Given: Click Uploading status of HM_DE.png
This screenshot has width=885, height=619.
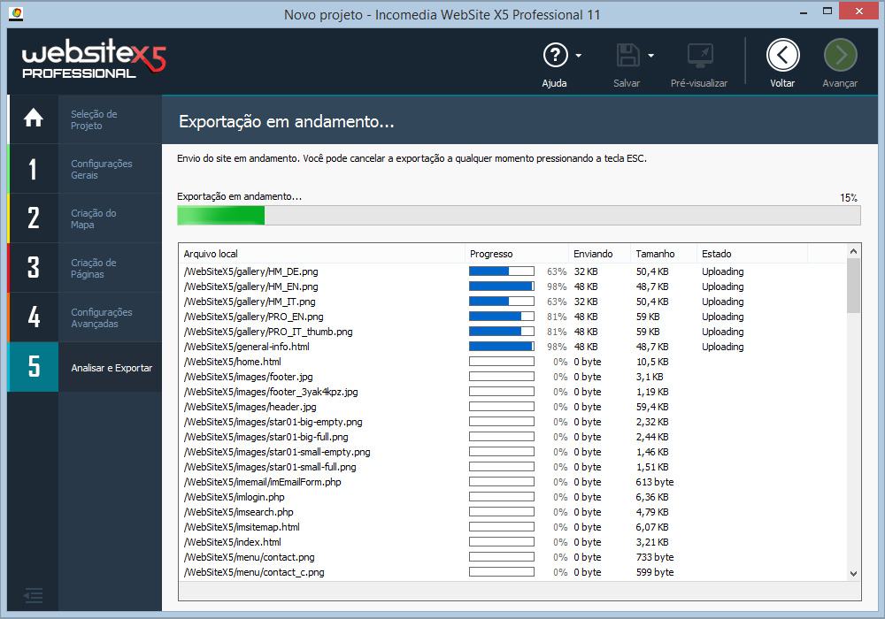Looking at the screenshot, I should 722,271.
